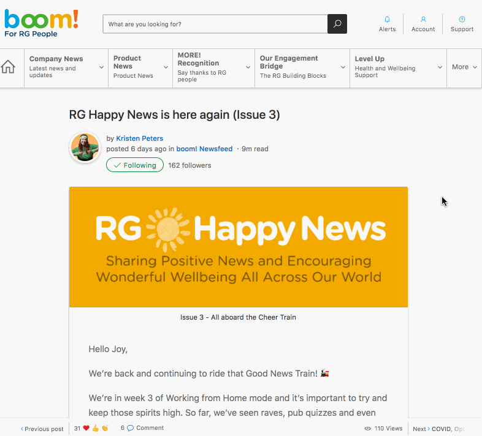The width and height of the screenshot is (482, 436).
Task: Go to Previous post
Action: coord(42,429)
